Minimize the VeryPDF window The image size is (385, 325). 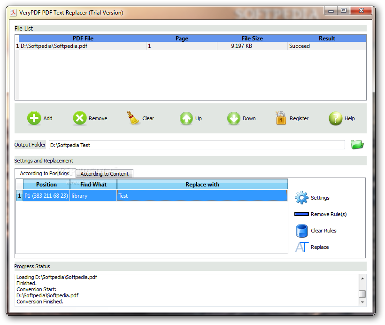[x=331, y=10]
